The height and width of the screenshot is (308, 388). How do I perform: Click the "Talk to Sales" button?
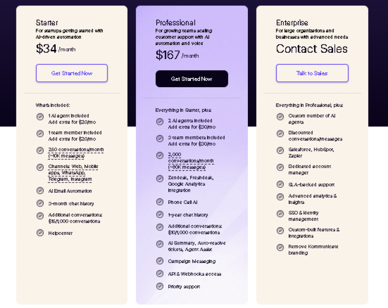tap(312, 73)
